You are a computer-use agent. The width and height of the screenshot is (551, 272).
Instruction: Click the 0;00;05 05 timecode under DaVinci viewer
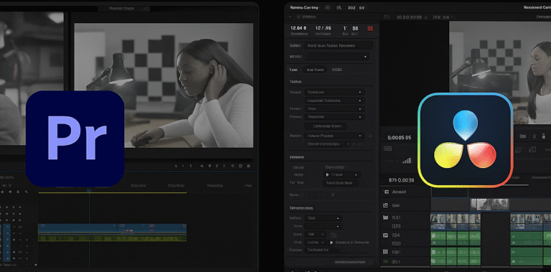tap(399, 138)
